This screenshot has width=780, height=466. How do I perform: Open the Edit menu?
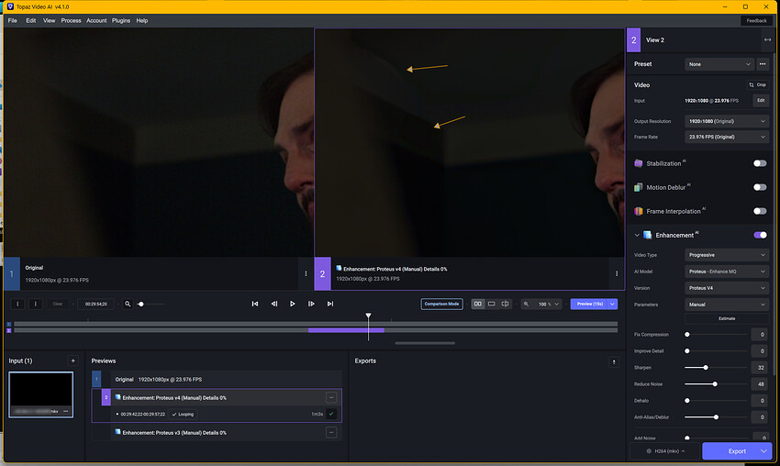pos(31,20)
